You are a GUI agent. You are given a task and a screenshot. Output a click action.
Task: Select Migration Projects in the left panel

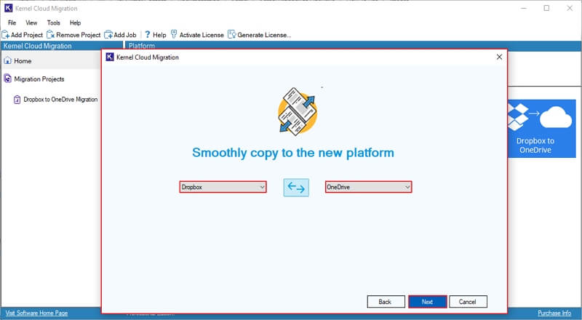[x=39, y=79]
